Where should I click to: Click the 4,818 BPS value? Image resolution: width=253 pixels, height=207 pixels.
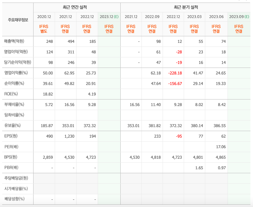[x=156, y=157]
